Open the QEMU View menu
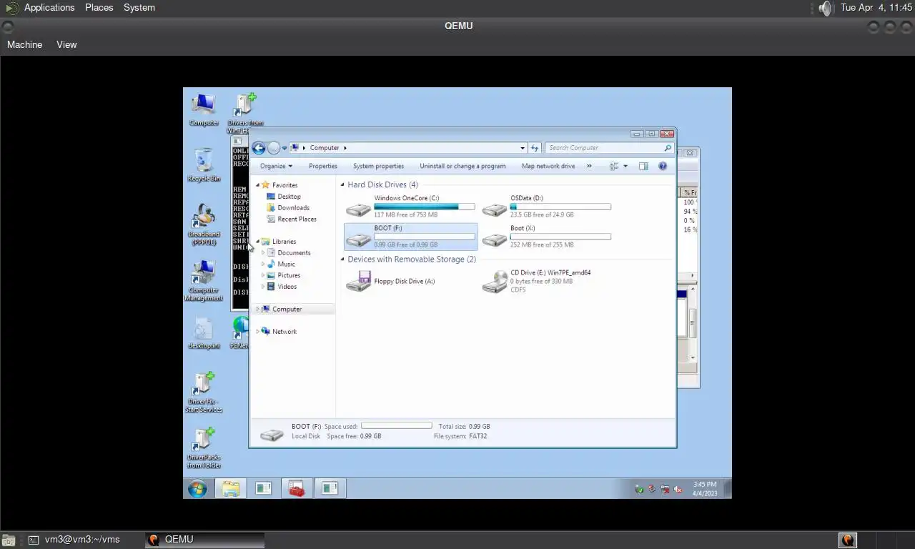The height and width of the screenshot is (549, 915). coord(66,44)
